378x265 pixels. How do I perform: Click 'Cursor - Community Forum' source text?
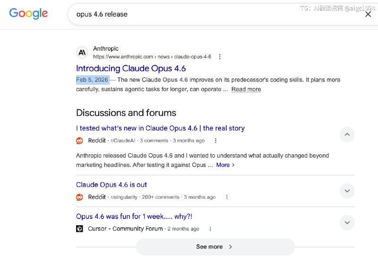pyautogui.click(x=125, y=229)
